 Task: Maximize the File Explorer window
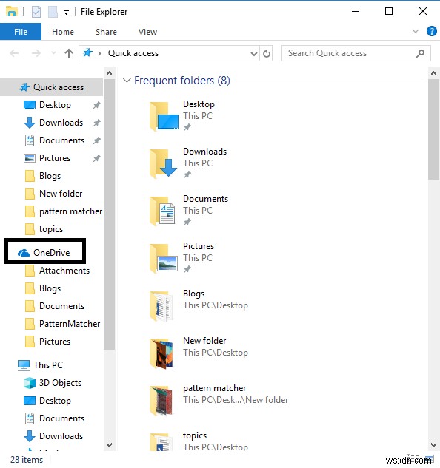coord(389,11)
